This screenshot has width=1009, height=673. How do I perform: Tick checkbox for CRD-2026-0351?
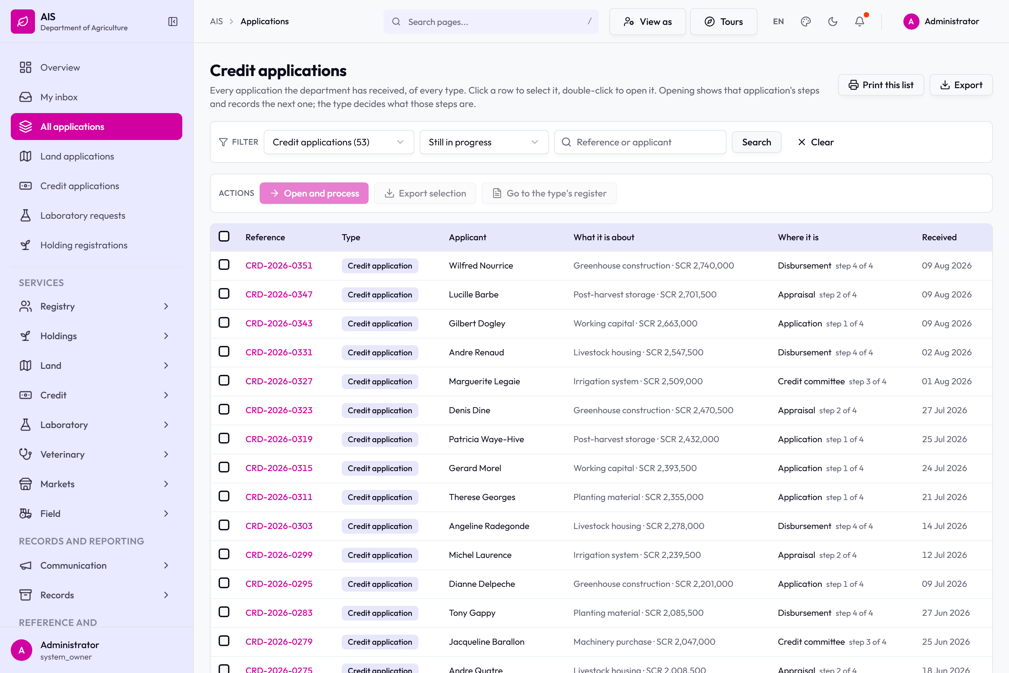tap(224, 265)
